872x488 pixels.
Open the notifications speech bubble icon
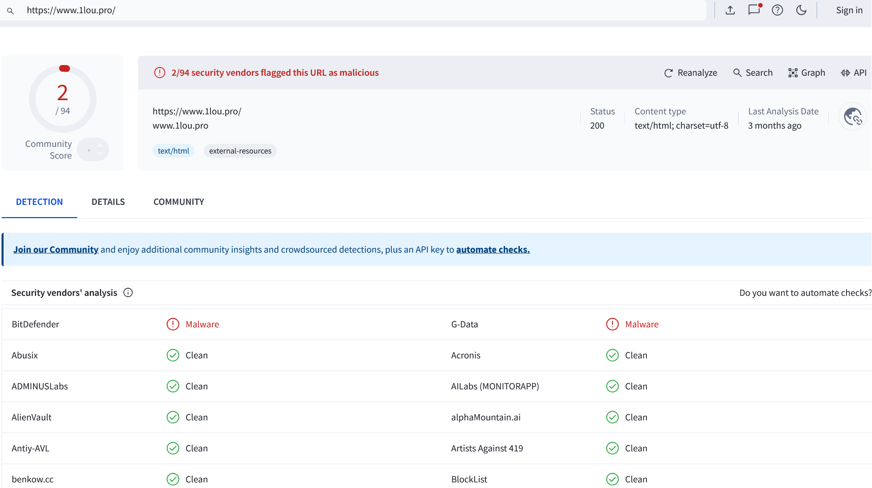755,10
